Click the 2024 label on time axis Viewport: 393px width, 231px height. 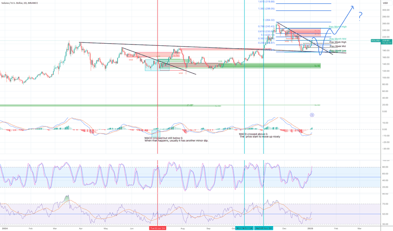4,228
